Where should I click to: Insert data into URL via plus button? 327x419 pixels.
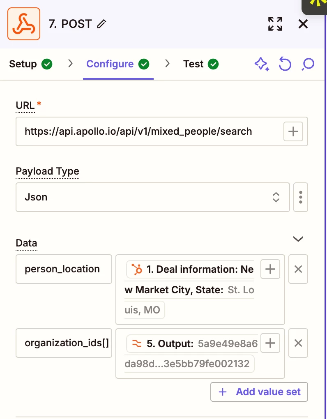tap(293, 131)
